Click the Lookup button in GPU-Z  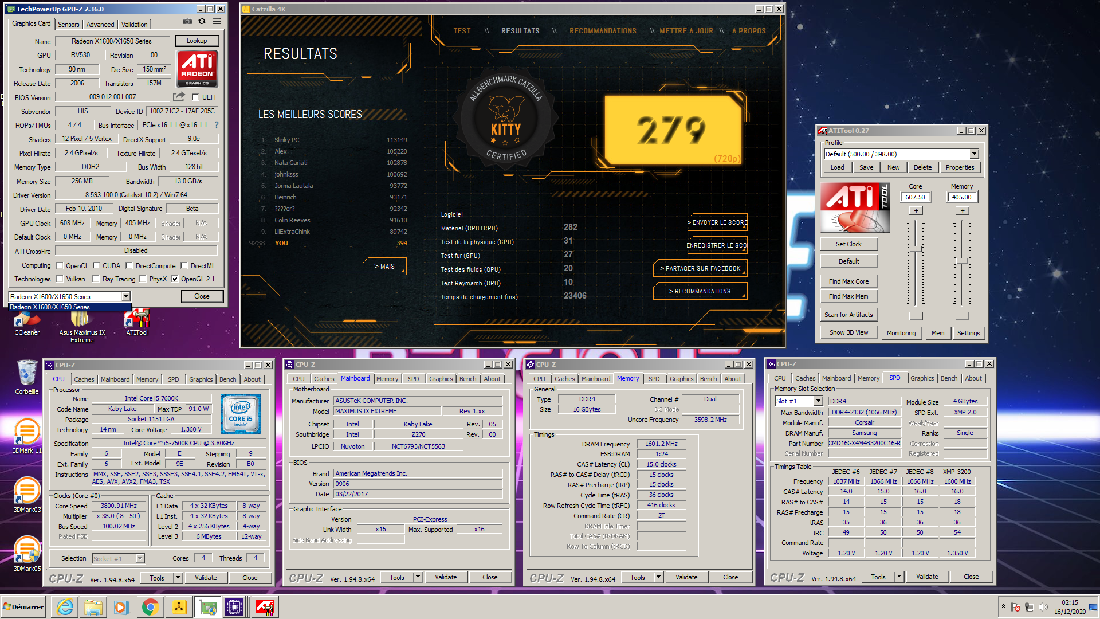click(197, 41)
